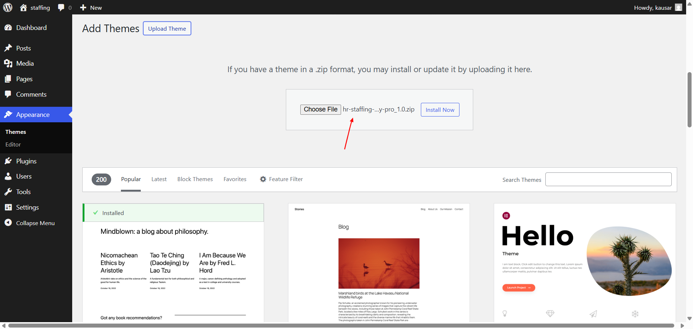Screen dimensions: 693x329
Task: Click Choose File to select a zip
Action: [x=321, y=109]
